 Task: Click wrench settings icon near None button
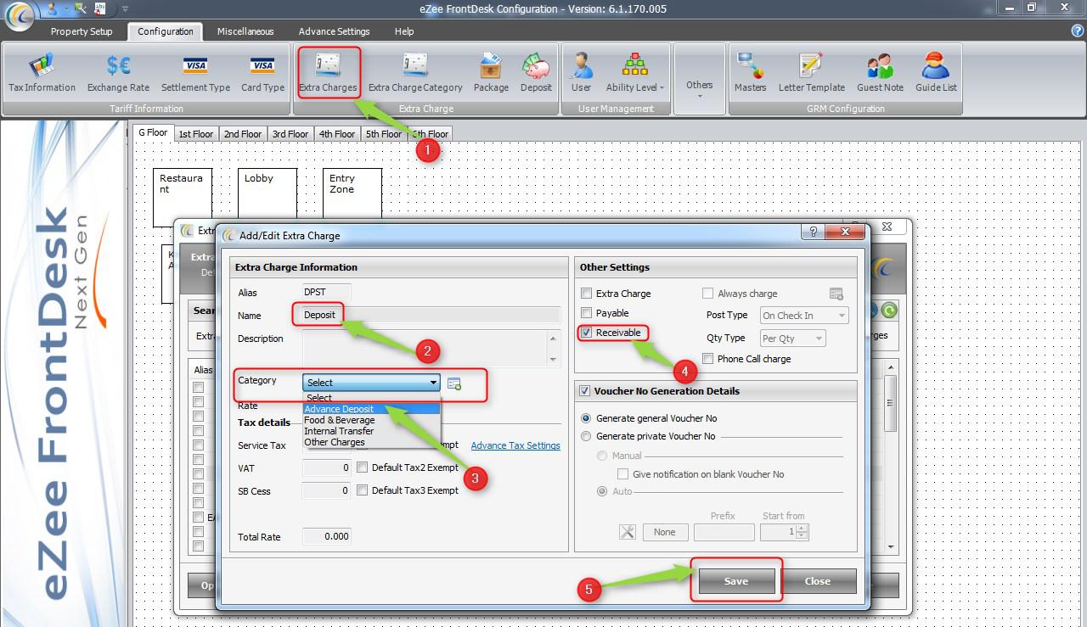pos(628,532)
